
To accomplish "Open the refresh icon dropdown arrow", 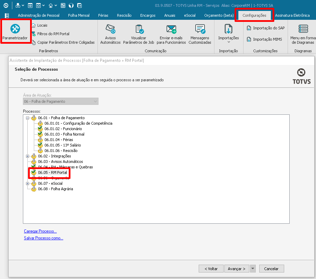I will 43,5.
